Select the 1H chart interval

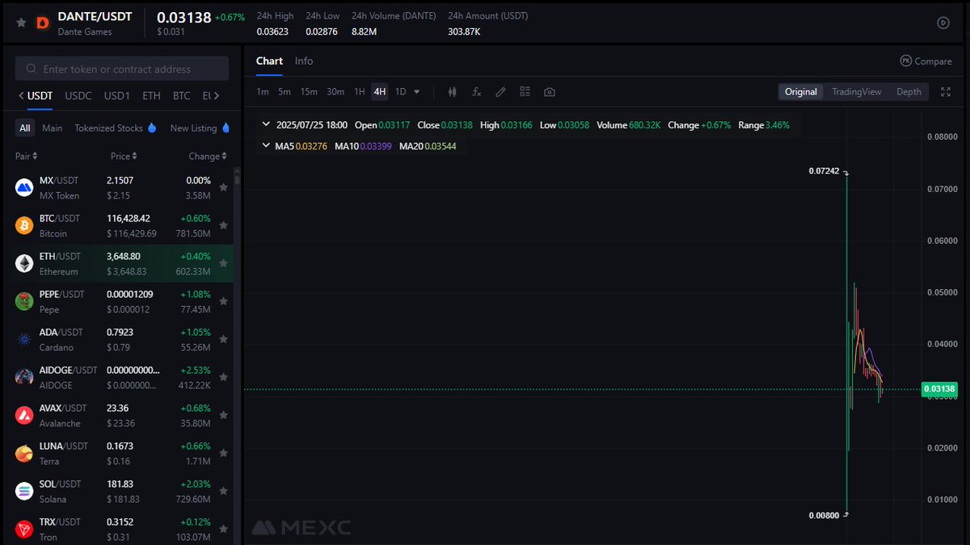[360, 92]
